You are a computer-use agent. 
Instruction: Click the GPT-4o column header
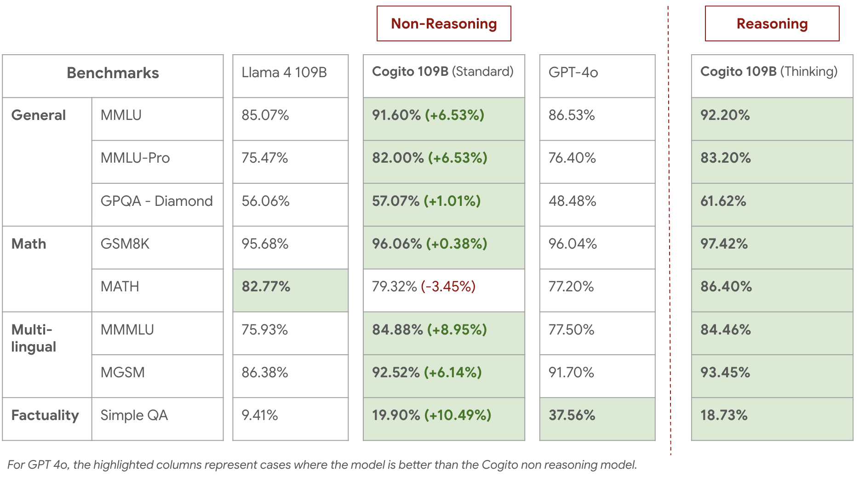pos(597,73)
